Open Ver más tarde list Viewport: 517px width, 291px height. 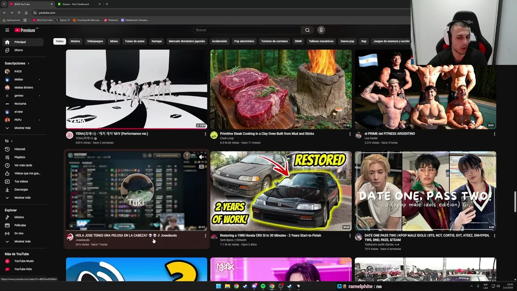tap(23, 165)
